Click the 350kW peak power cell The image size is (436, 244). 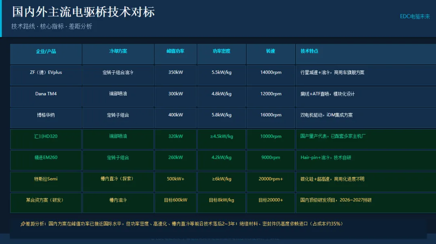pyautogui.click(x=176, y=75)
